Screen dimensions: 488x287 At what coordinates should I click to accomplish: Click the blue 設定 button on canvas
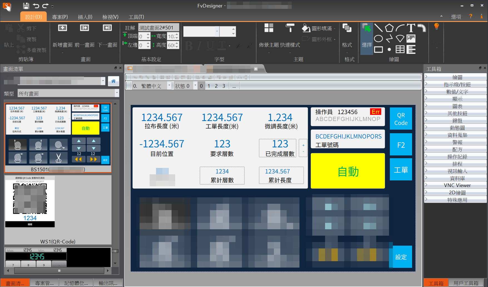tap(401, 257)
